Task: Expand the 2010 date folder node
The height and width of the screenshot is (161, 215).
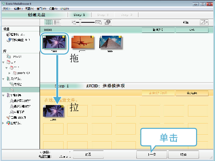Action: coord(9,73)
